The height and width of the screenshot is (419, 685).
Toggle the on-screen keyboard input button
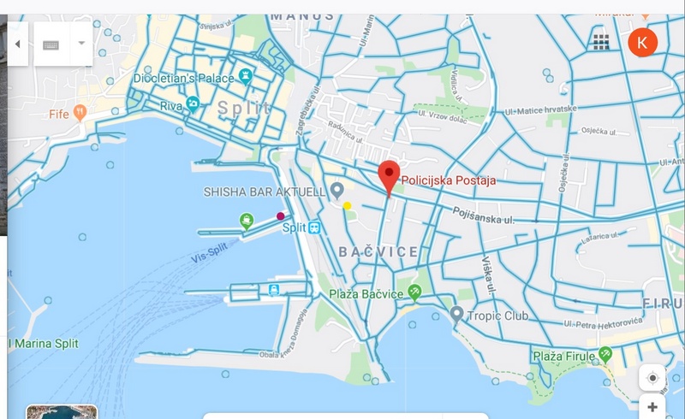coord(51,44)
